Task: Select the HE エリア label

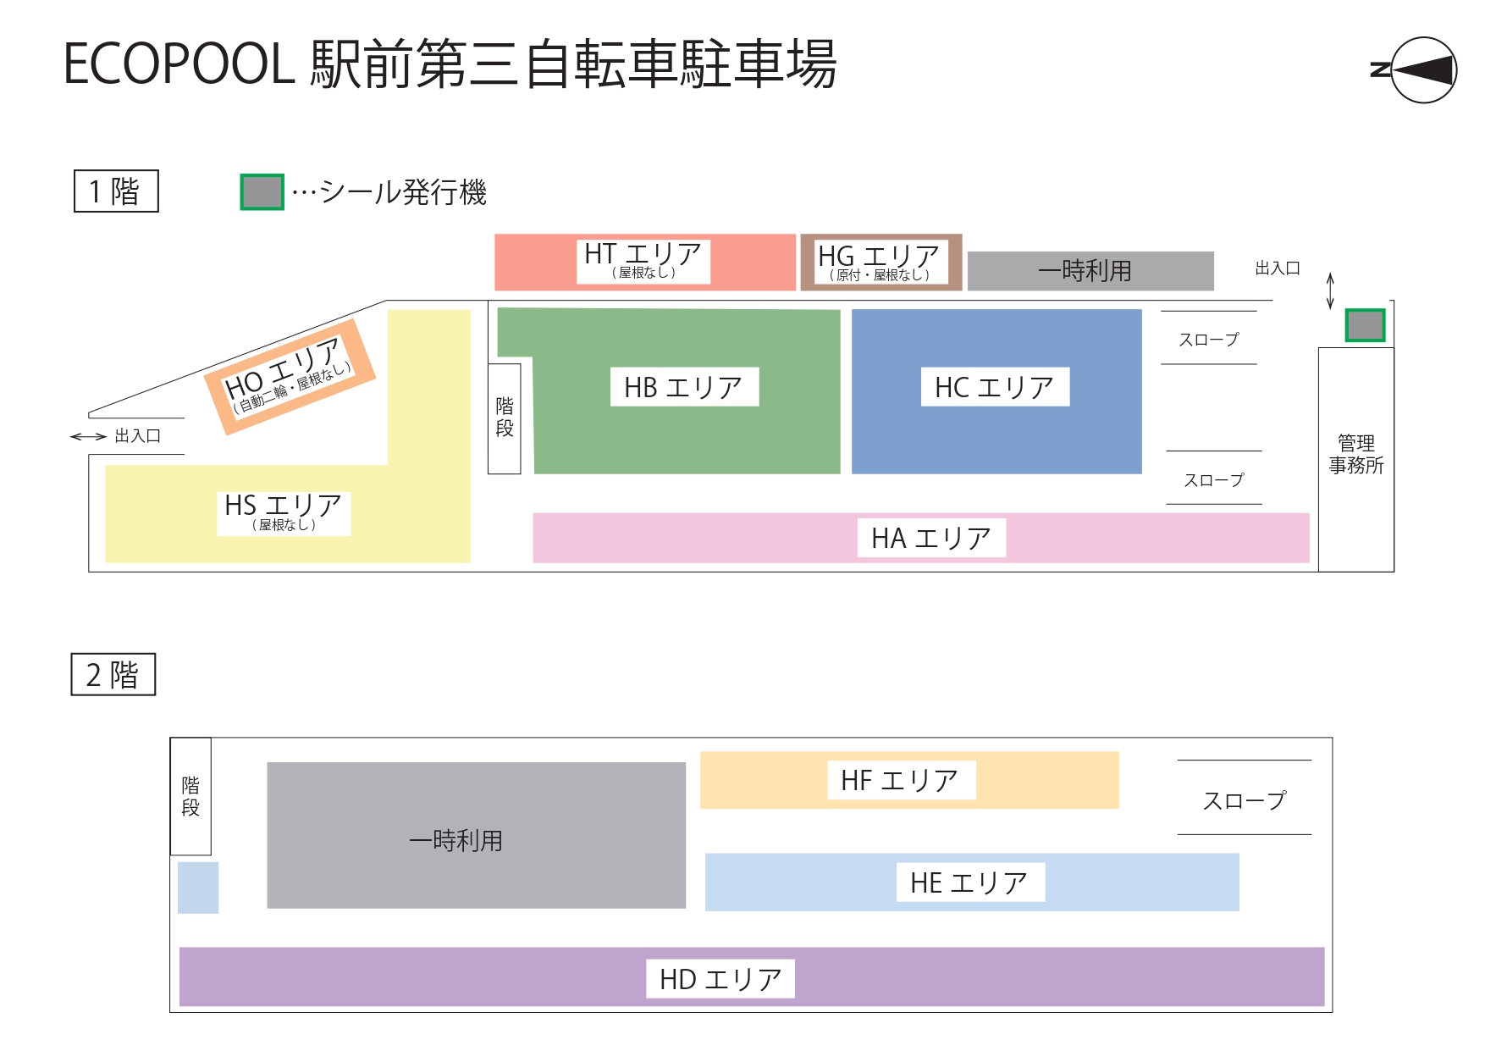Action: [x=969, y=882]
